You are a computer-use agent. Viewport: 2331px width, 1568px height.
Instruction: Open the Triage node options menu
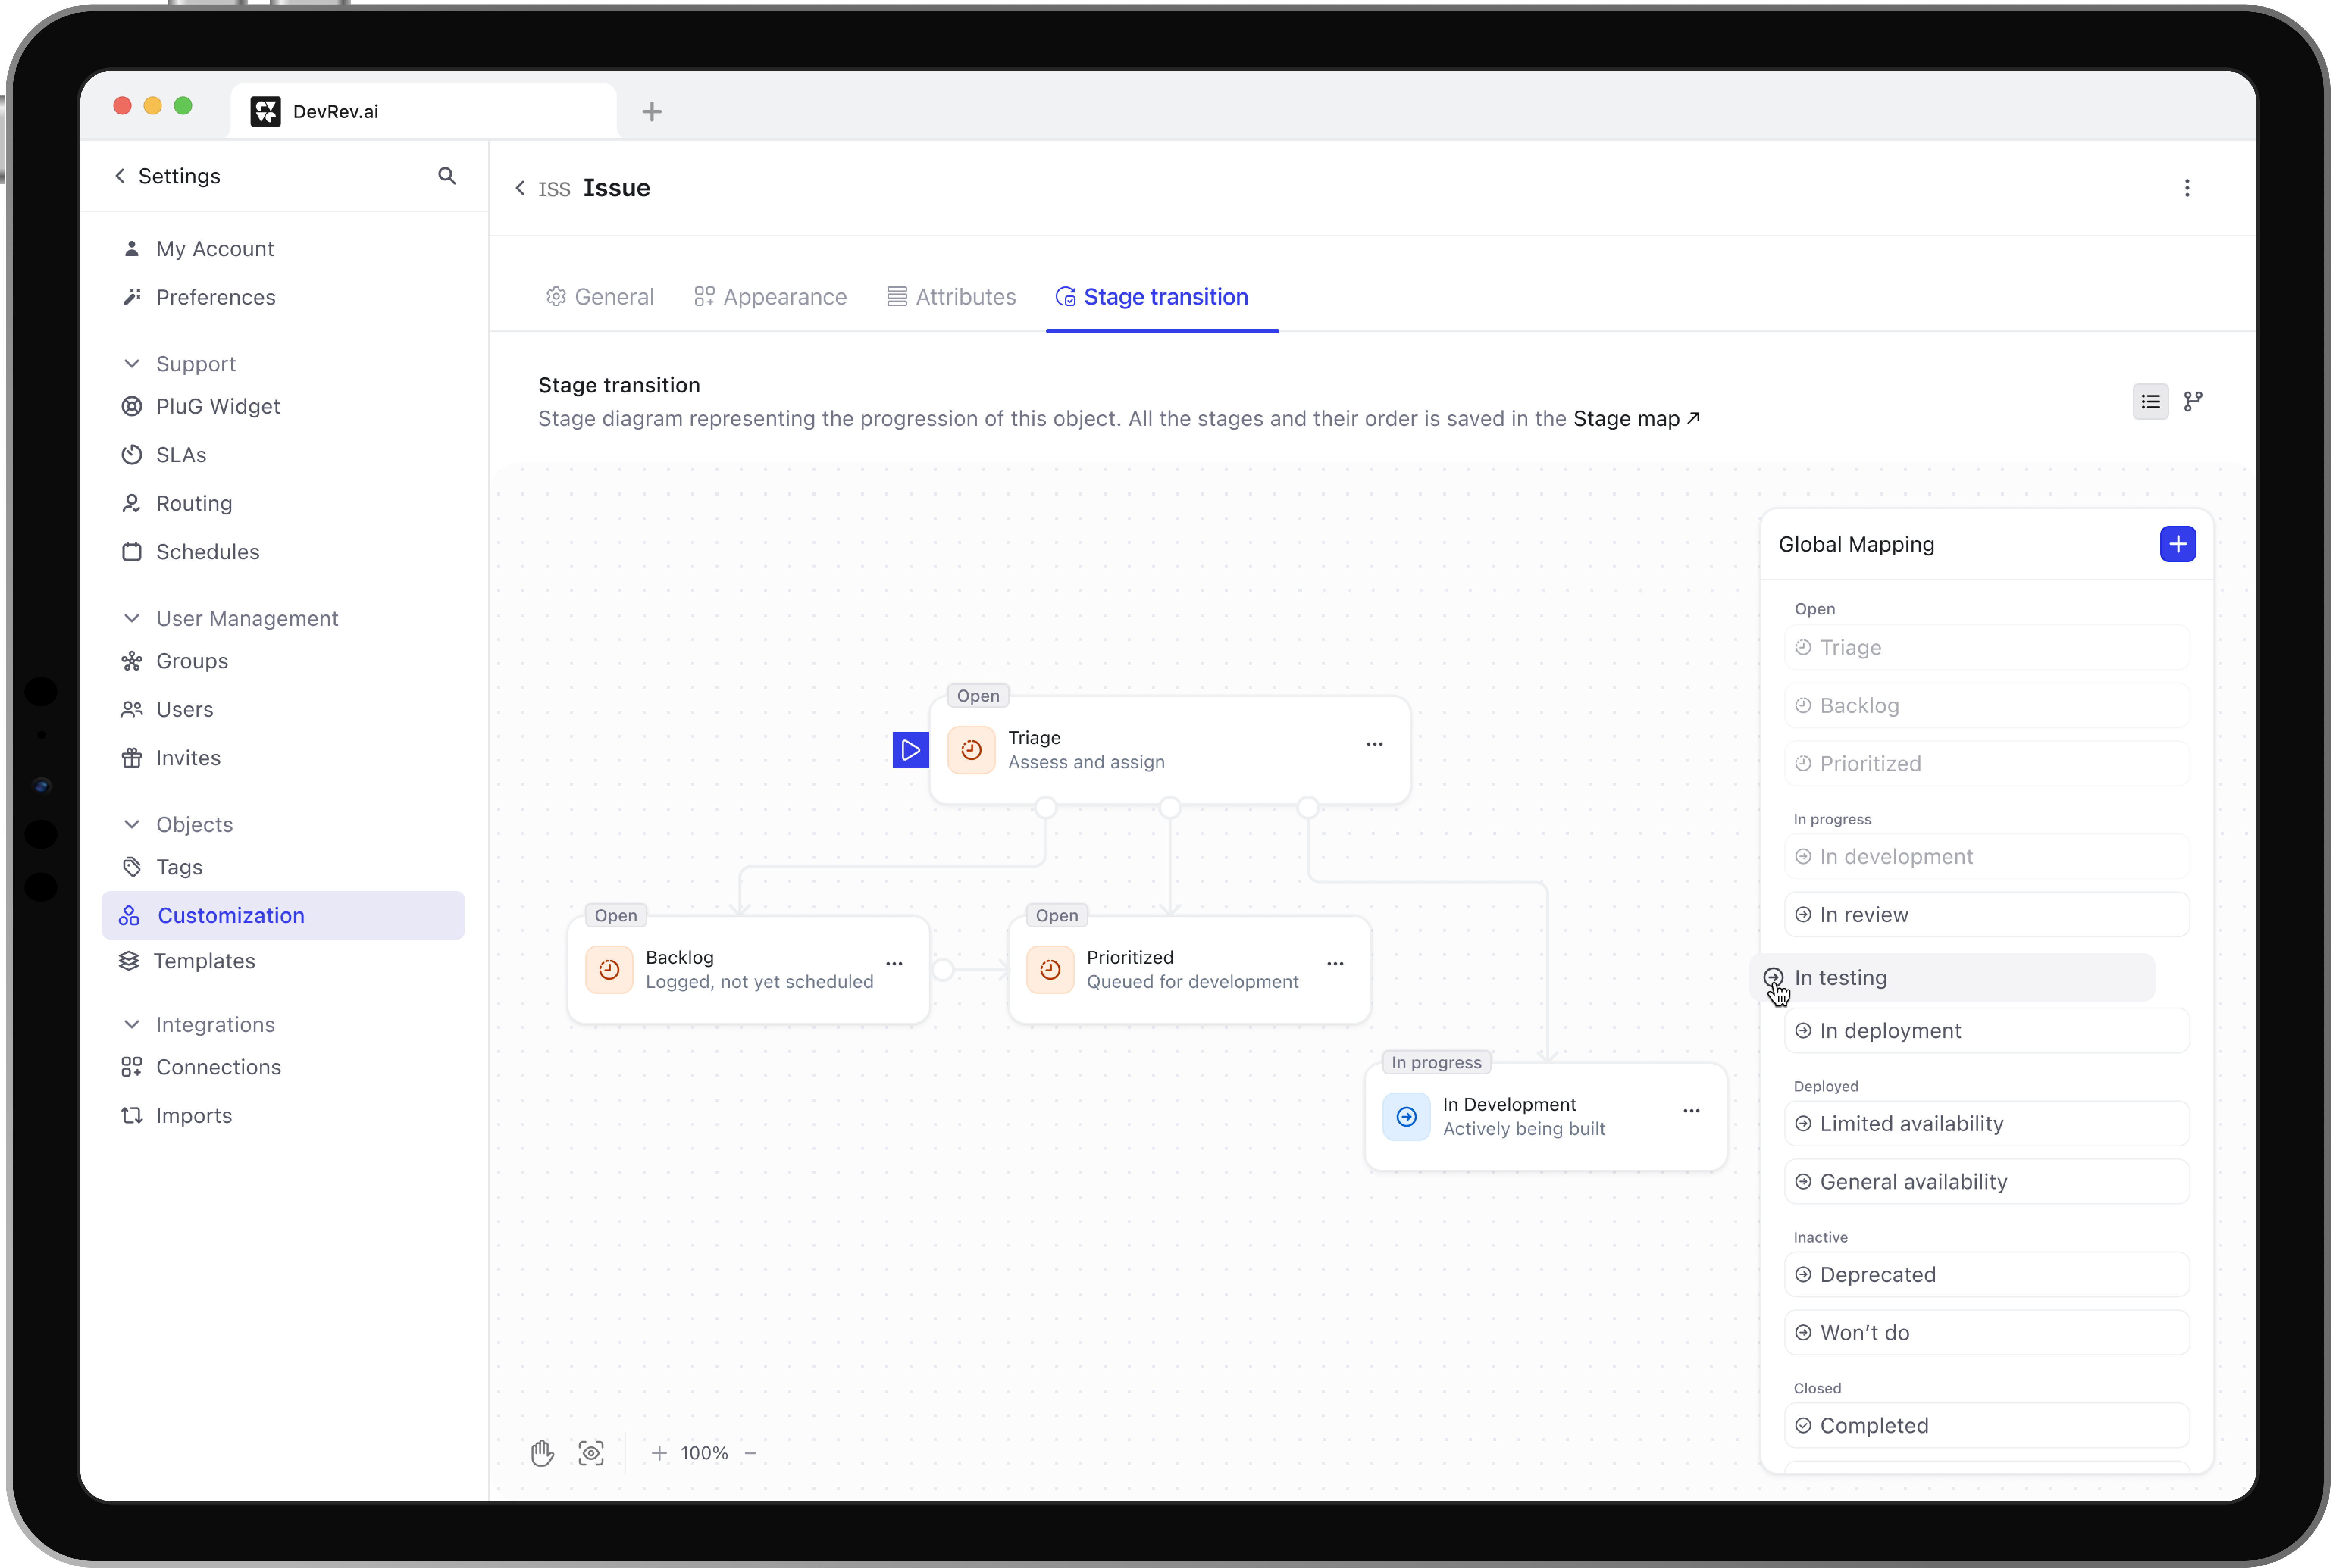(1374, 744)
